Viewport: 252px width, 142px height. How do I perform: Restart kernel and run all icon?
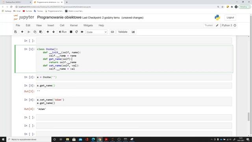click(x=82, y=32)
